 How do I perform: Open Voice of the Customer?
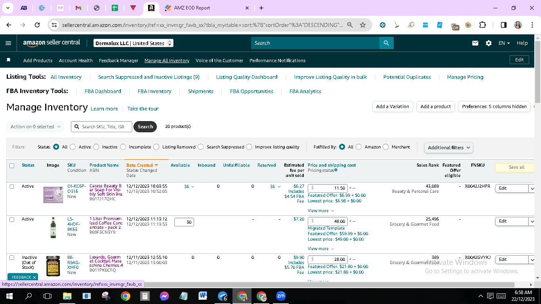pos(219,61)
